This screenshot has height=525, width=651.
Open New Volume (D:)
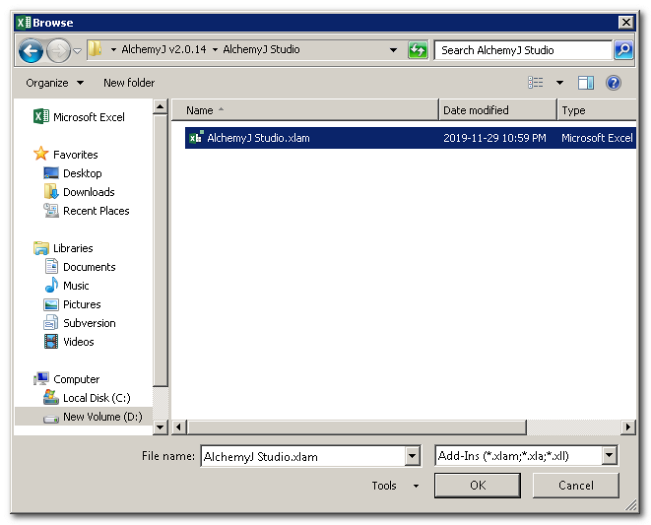(x=102, y=417)
